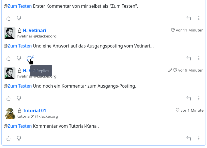207x148 pixels.
Task: Open H. Vetinari profile from 11-minute comment
Action: (x=34, y=31)
